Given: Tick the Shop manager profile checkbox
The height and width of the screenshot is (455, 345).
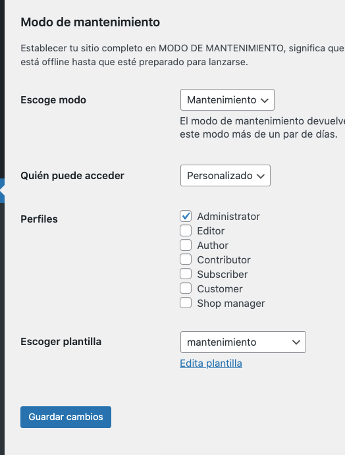Looking at the screenshot, I should 186,303.
